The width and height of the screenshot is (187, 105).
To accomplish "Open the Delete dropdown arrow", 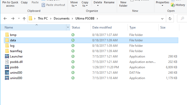I will coord(98,6).
